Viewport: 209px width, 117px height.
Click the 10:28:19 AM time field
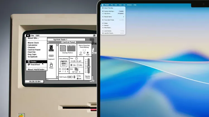coord(76,61)
